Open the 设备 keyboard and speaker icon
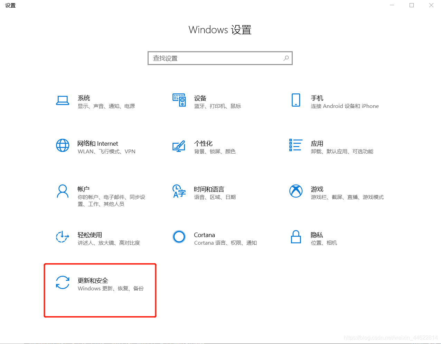 pyautogui.click(x=179, y=100)
